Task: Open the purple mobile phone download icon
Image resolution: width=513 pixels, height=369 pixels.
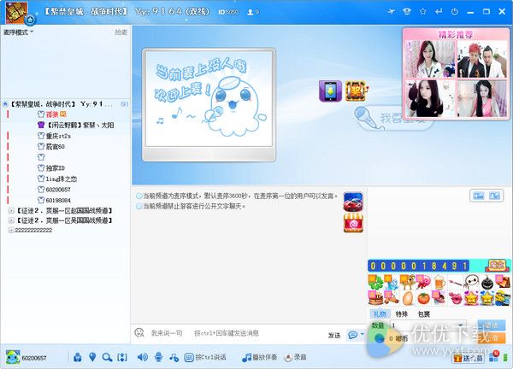Action: pos(330,91)
